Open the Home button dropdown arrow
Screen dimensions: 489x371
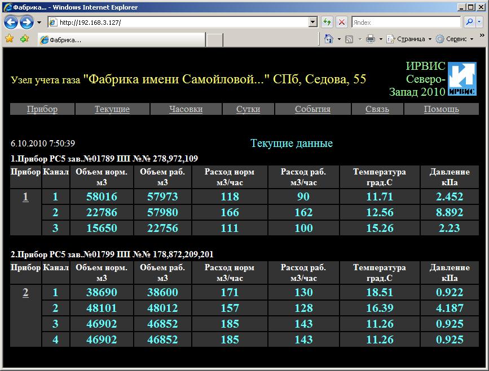point(339,39)
